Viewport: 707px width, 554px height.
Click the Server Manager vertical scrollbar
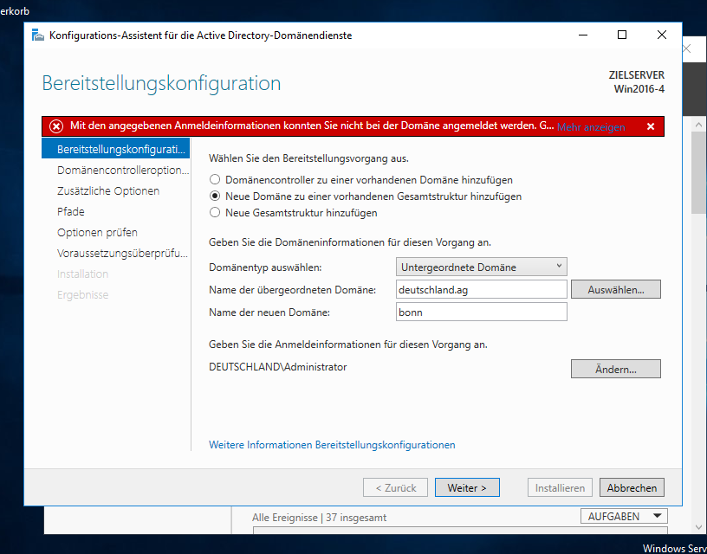coord(698,173)
